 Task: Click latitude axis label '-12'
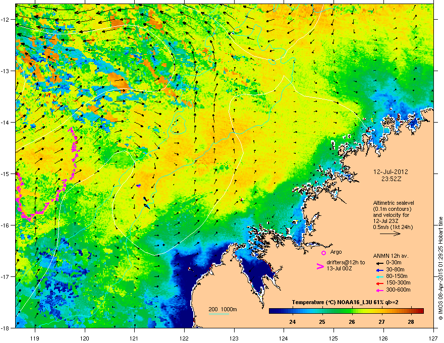[6, 20]
